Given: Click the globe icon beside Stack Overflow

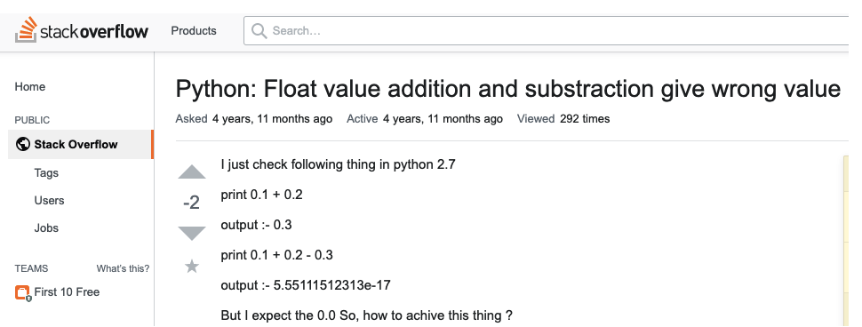Looking at the screenshot, I should pyautogui.click(x=23, y=145).
